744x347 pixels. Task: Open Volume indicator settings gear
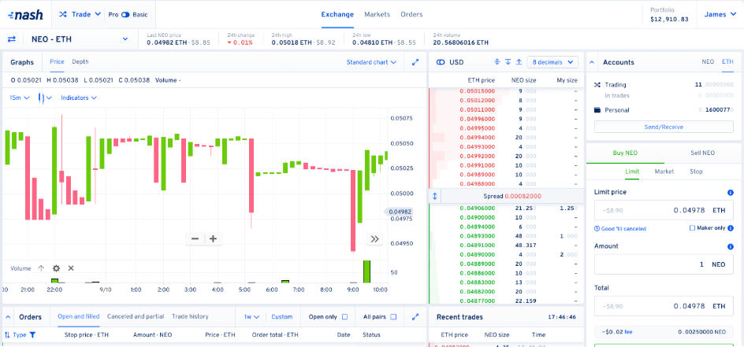coord(56,268)
